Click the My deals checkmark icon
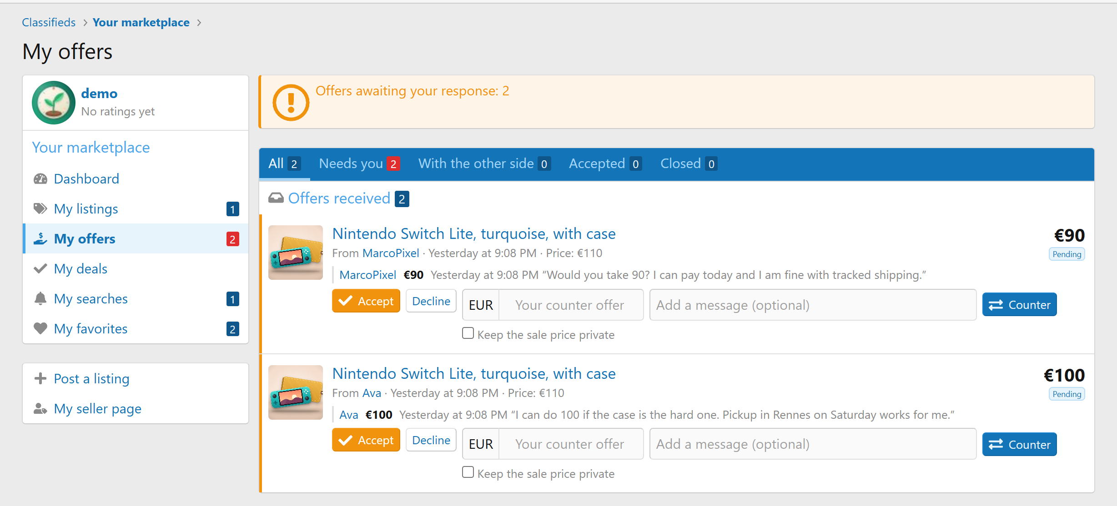 (x=40, y=269)
